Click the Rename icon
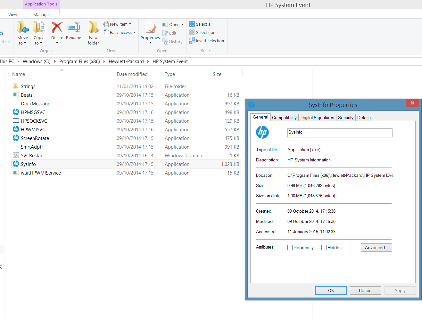The height and width of the screenshot is (319, 422). coord(73,27)
